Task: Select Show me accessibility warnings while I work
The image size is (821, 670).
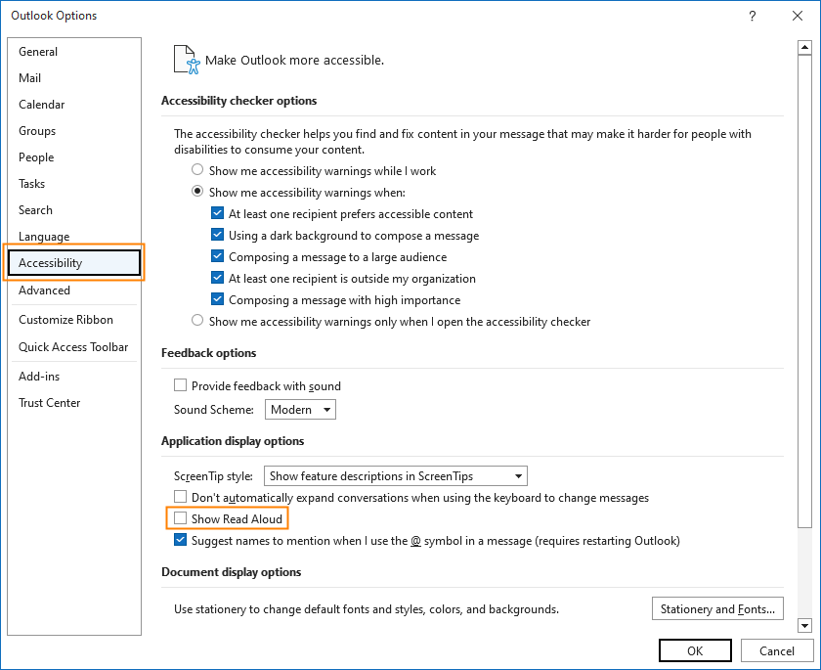Action: (198, 170)
